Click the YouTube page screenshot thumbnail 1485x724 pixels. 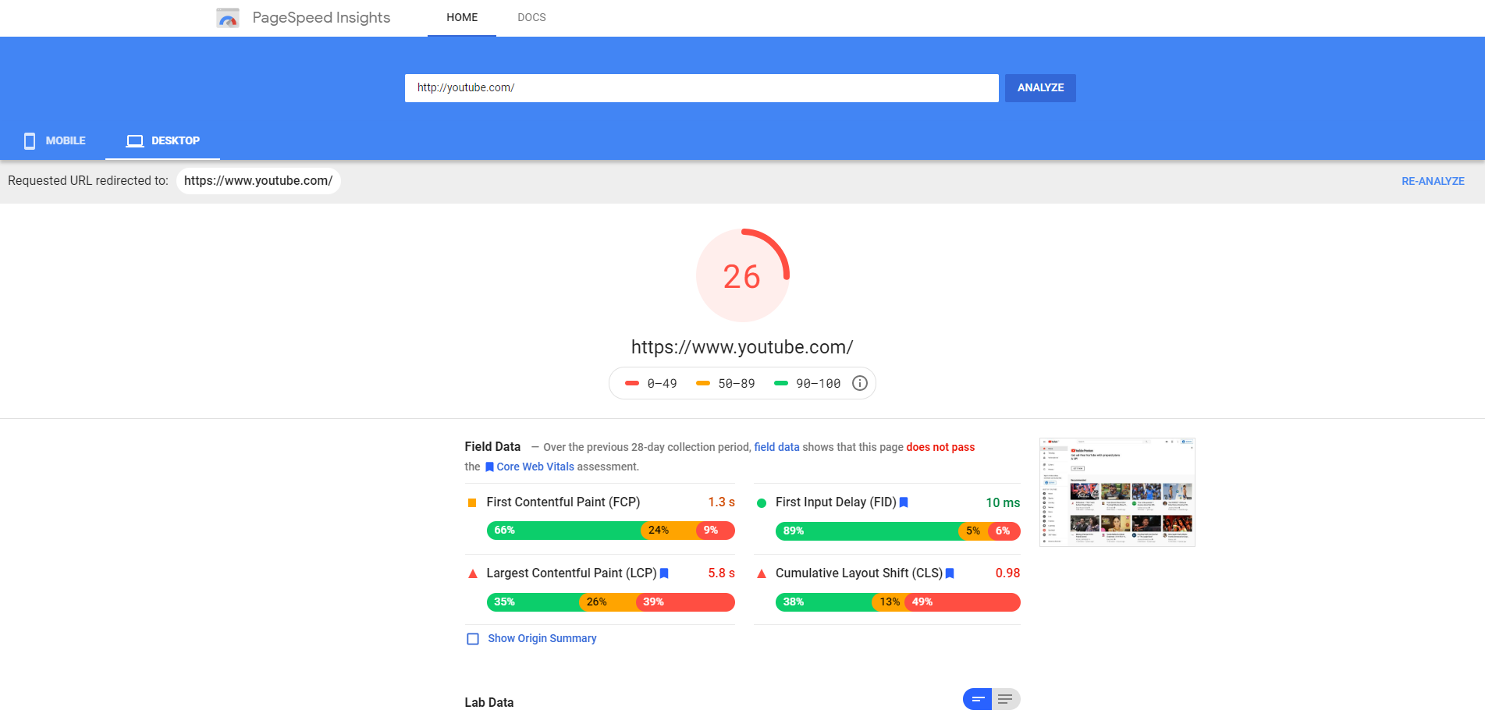1117,492
